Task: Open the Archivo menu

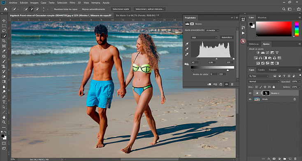Action: pos(13,3)
